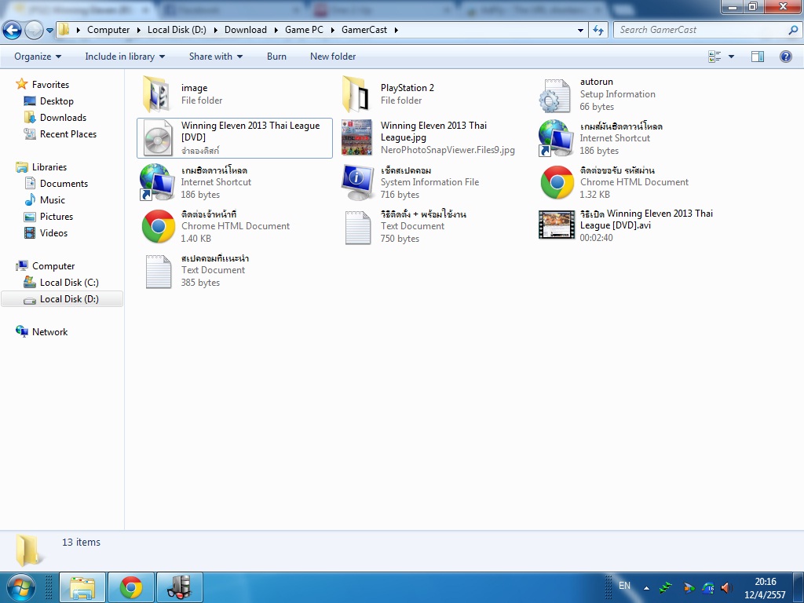
Task: Open Include in library dropdown
Action: coord(125,57)
